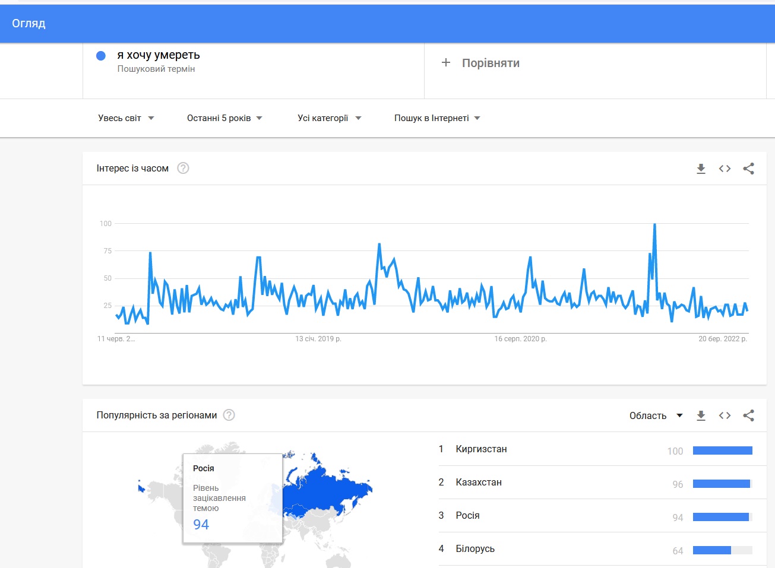
Task: Click the Казахстан popularity bar
Action: coord(723,484)
